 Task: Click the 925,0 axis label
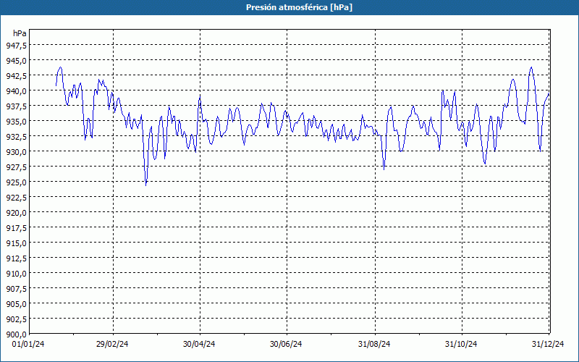pyautogui.click(x=16, y=182)
